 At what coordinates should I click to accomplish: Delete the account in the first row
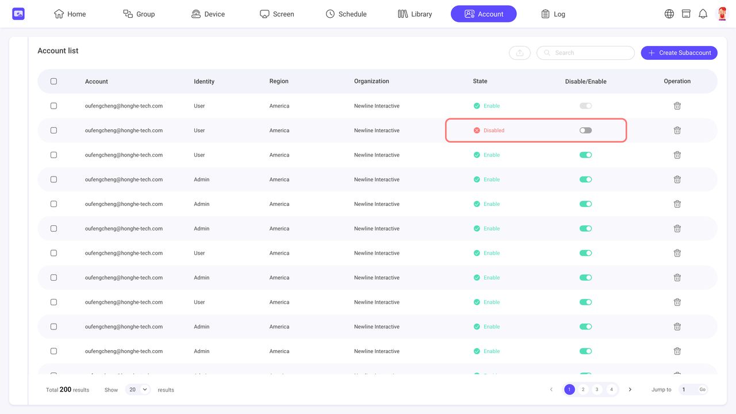tap(677, 106)
